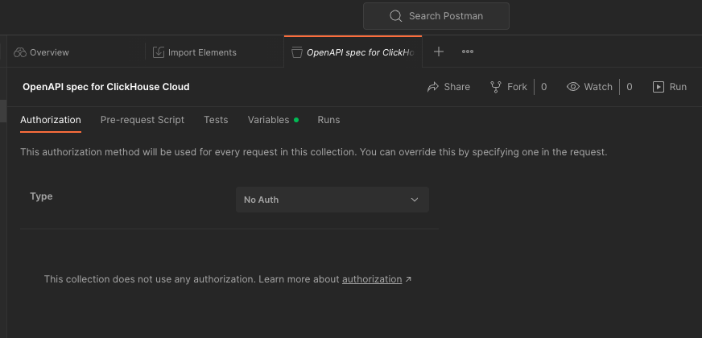Switch to the Pre-request Script tab
Screen dimensions: 702x338
tap(142, 120)
